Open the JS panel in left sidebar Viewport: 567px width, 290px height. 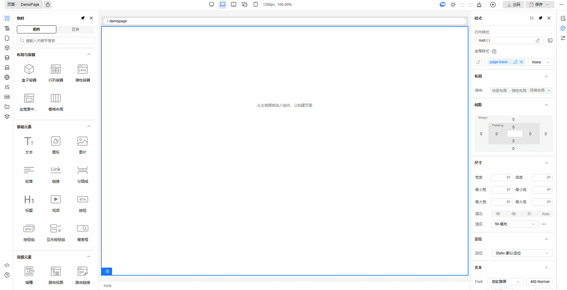point(7,87)
